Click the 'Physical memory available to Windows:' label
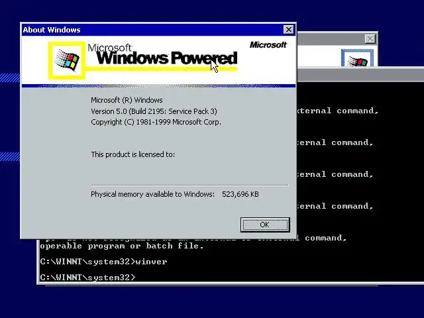The height and width of the screenshot is (318, 424). (152, 194)
